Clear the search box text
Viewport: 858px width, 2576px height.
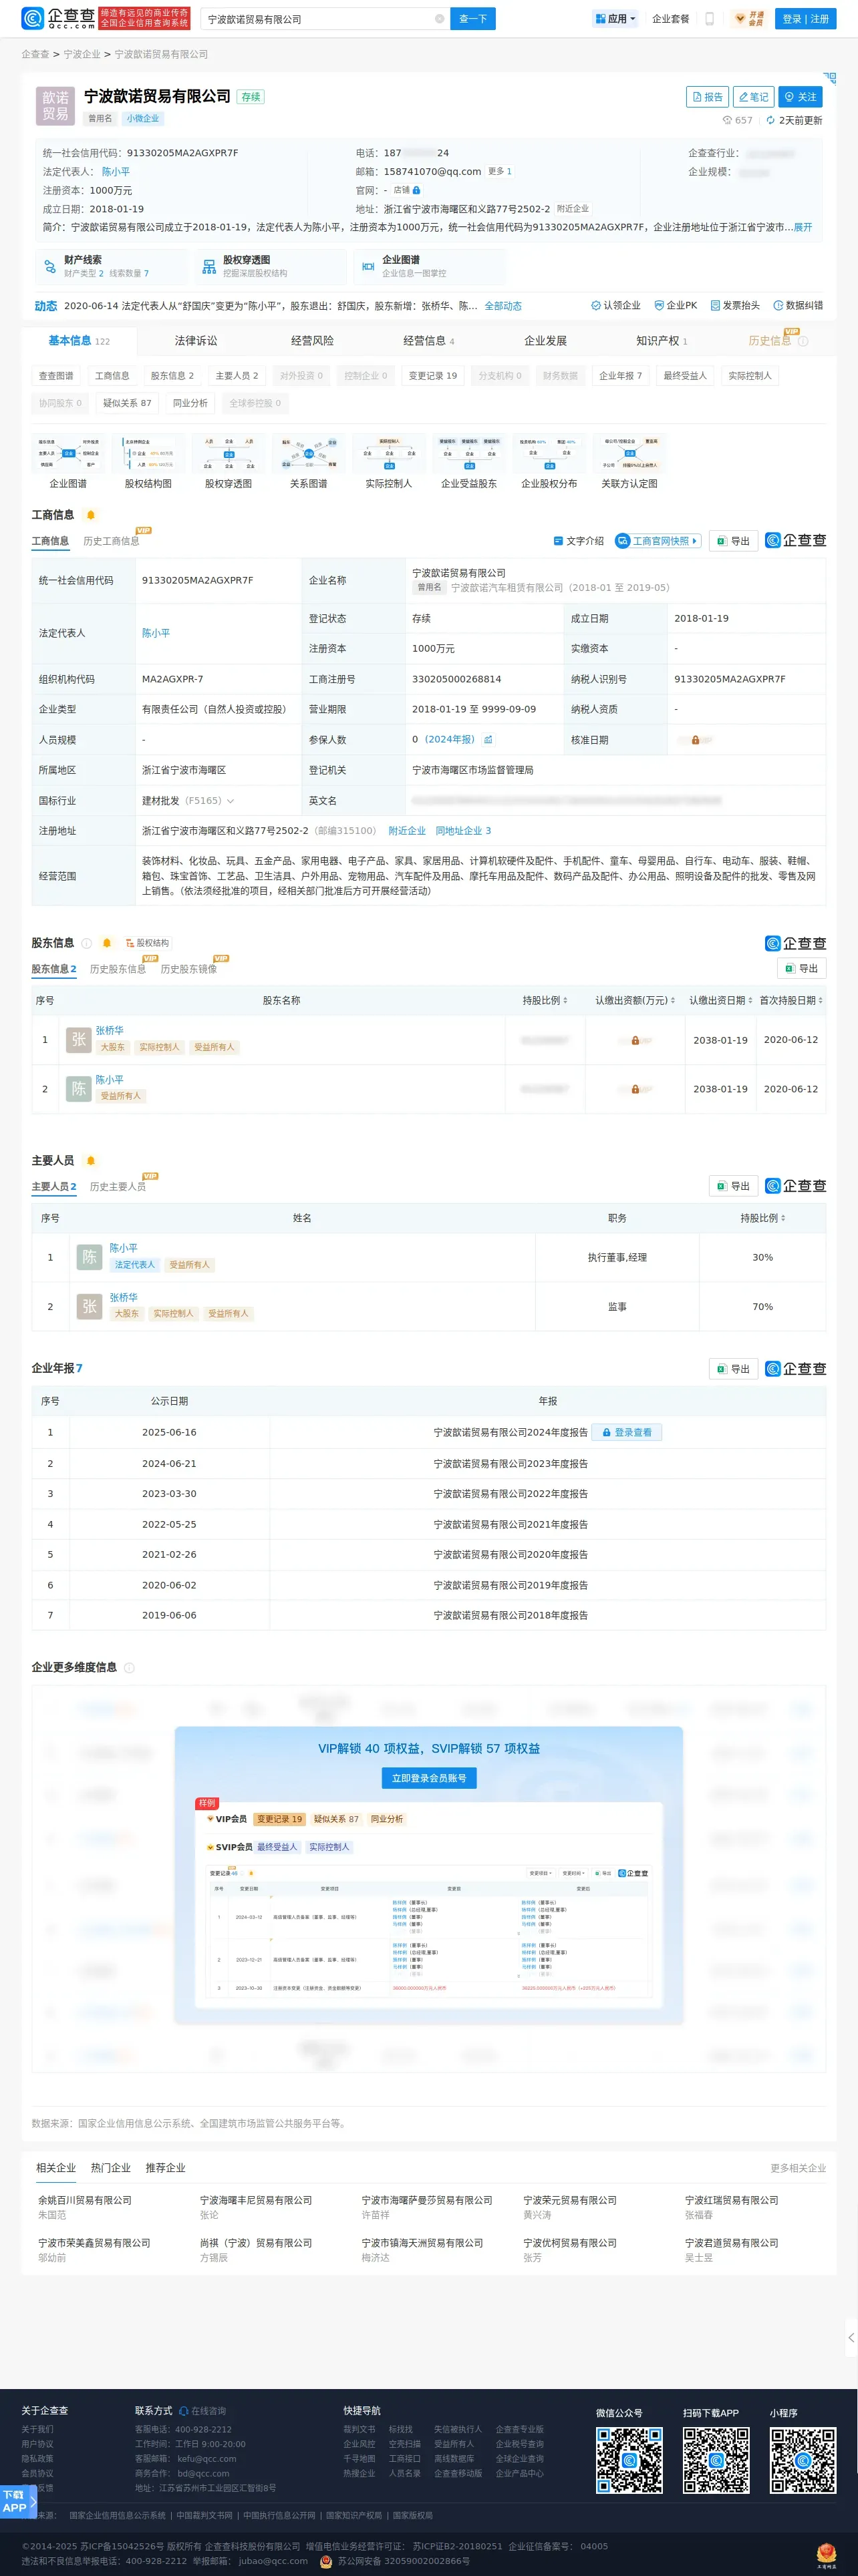(440, 19)
